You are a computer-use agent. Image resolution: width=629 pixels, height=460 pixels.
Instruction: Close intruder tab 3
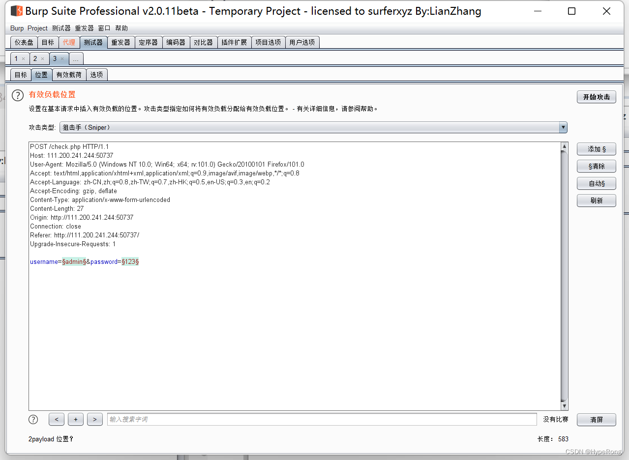click(x=62, y=59)
